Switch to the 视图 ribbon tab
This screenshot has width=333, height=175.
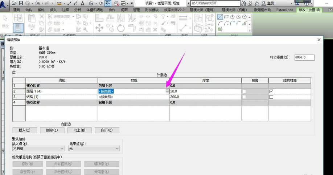[124, 10]
